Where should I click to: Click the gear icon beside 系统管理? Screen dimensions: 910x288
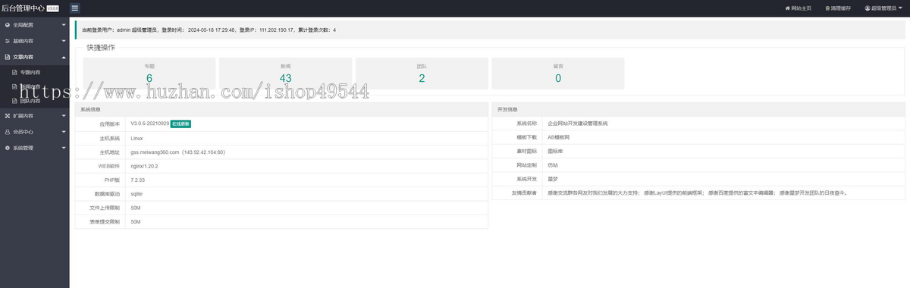click(7, 148)
